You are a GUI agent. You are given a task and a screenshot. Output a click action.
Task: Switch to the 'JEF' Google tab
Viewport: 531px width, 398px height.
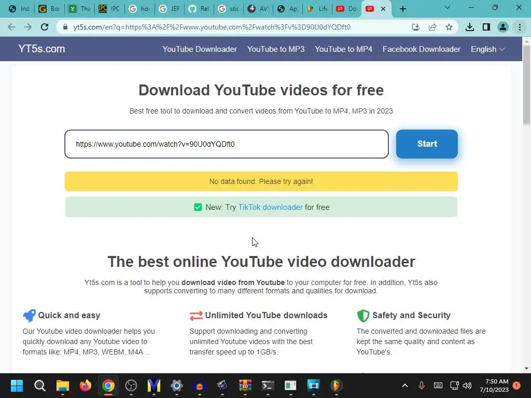click(169, 9)
